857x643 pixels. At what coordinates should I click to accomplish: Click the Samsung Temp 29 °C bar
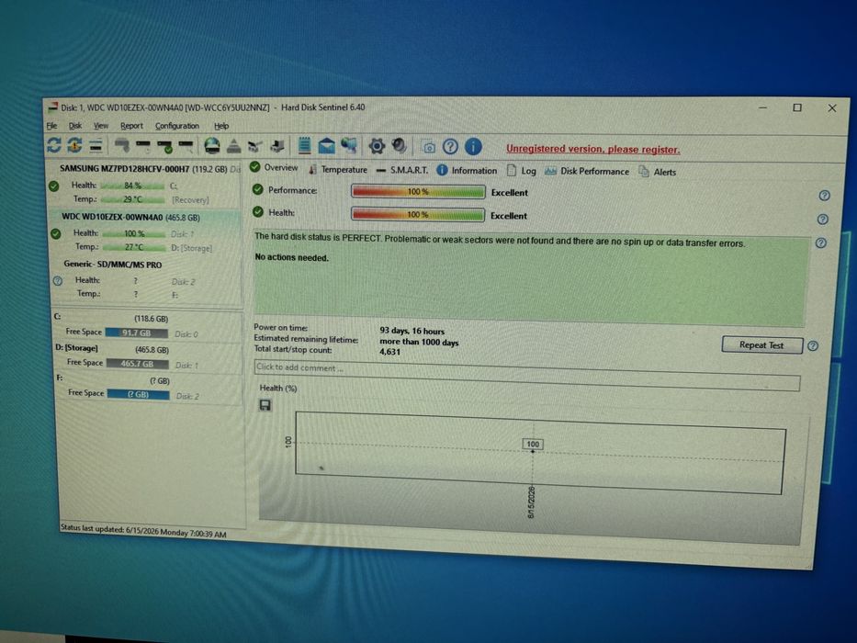(x=133, y=199)
